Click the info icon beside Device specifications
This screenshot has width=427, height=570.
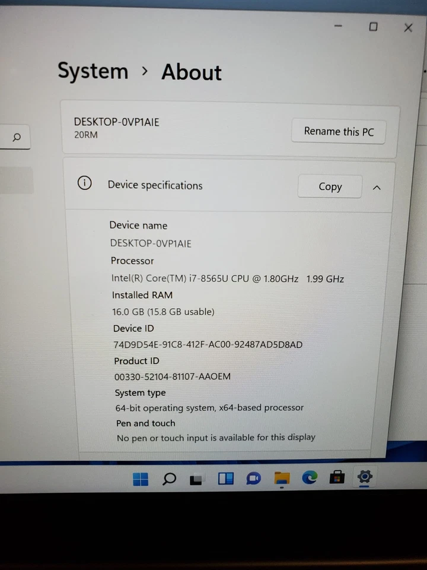point(85,183)
